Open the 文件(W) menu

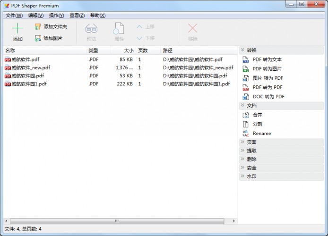[x=14, y=16]
